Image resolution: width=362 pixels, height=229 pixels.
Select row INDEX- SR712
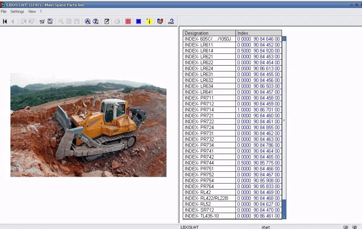tap(232, 210)
